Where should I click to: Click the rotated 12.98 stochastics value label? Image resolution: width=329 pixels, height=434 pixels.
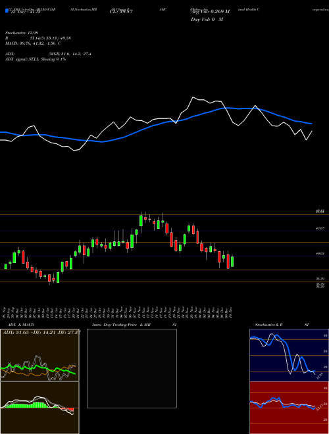pyautogui.click(x=320, y=376)
